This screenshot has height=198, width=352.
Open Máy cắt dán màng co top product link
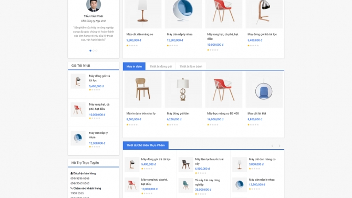140,34
